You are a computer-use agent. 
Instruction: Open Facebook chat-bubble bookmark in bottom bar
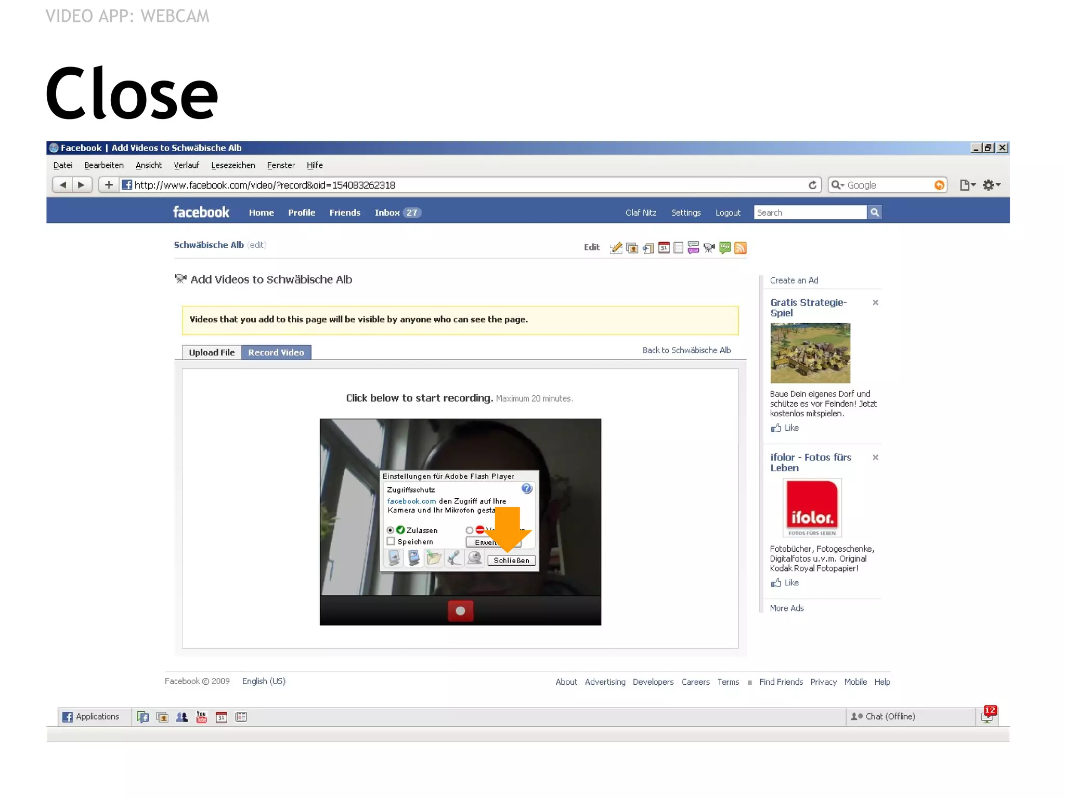[142, 717]
